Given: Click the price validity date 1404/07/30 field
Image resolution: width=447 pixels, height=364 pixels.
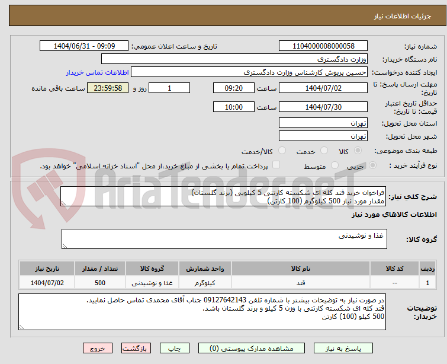Looking at the screenshot, I should (x=323, y=107).
